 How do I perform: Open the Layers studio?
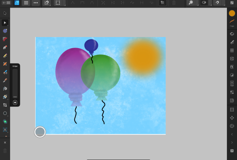232,34
